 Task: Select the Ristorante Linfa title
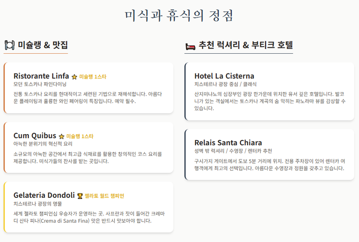(x=41, y=76)
